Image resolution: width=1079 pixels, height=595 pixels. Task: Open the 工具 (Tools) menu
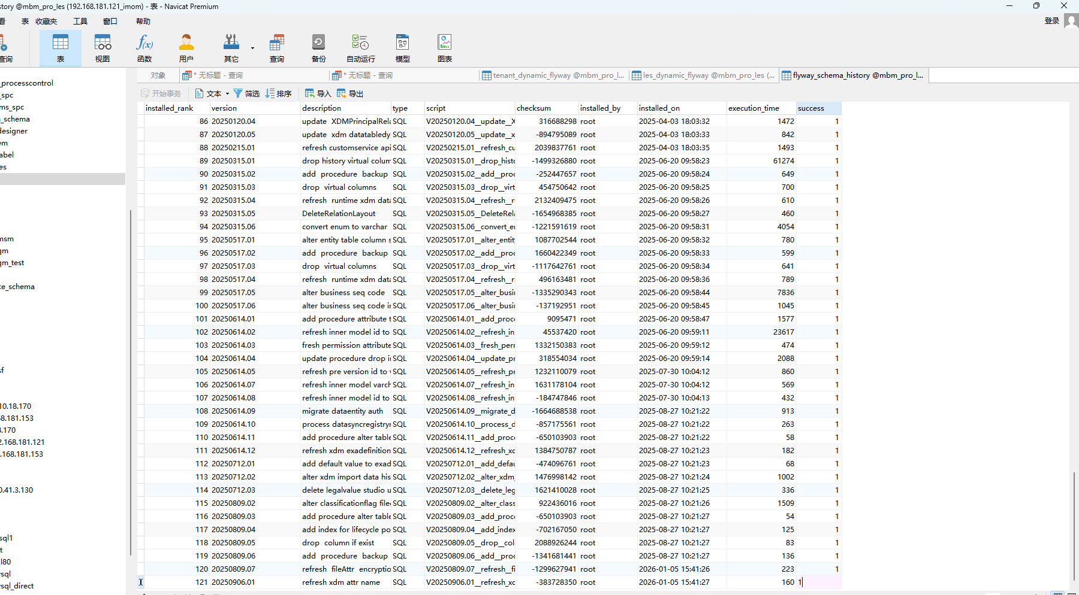(x=80, y=22)
